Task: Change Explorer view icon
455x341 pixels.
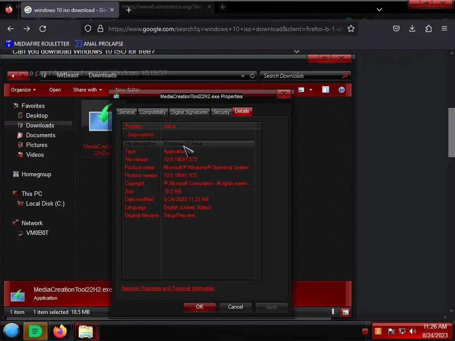Action: click(x=301, y=90)
